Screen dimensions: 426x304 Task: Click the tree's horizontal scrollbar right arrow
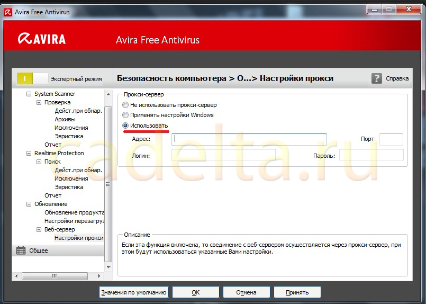tap(99, 276)
